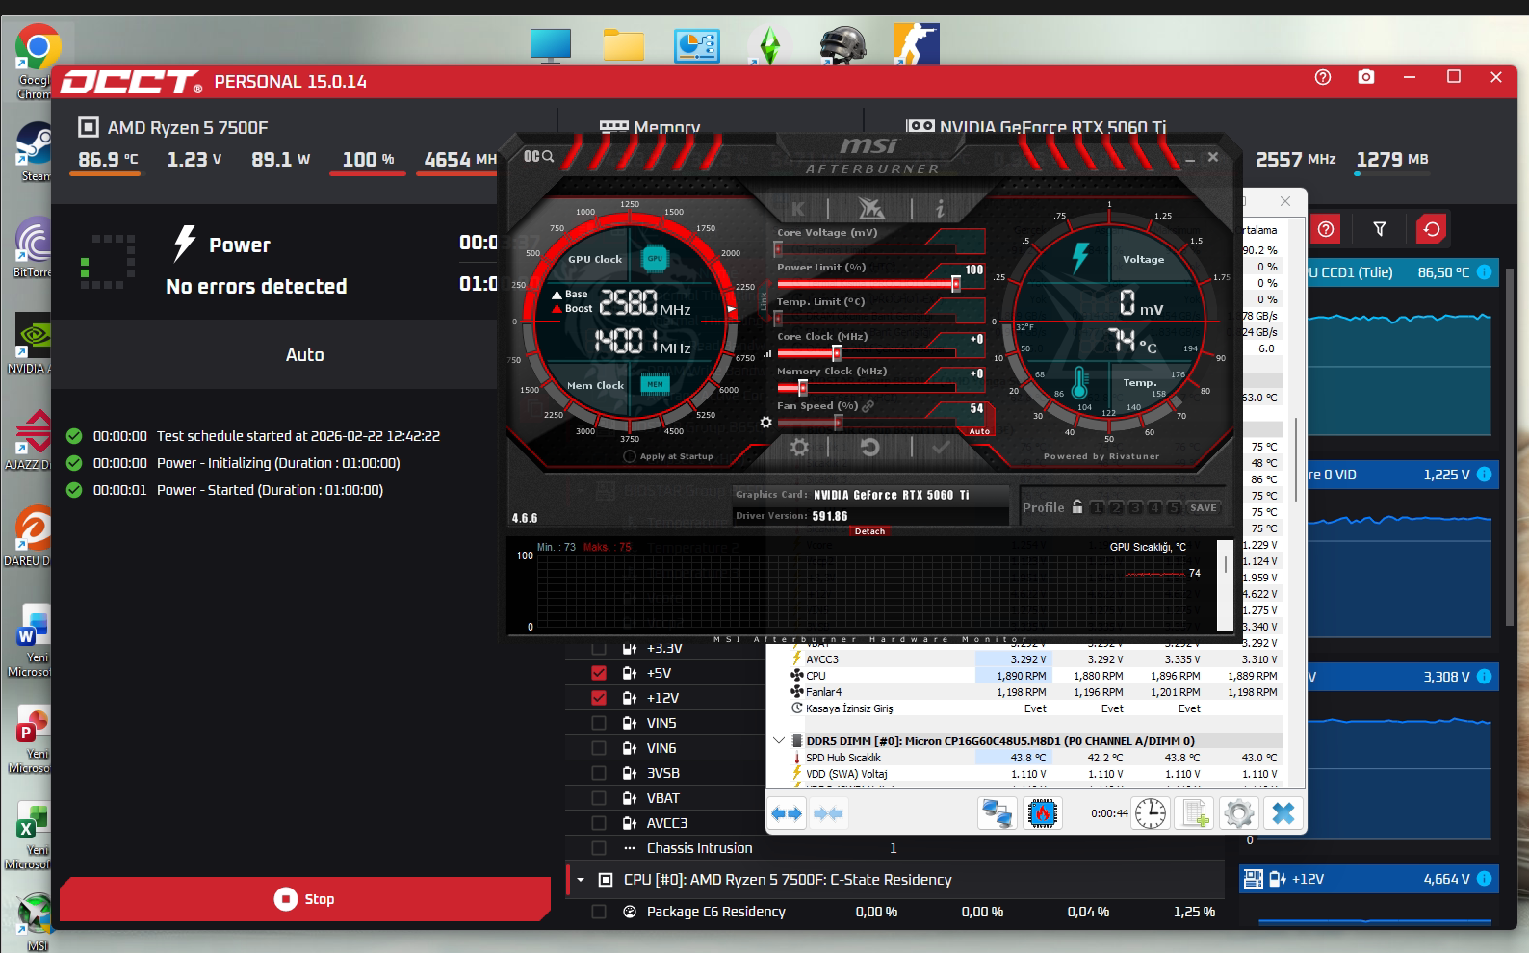The image size is (1529, 953).
Task: Reset OCCT monitoring with red refresh icon
Action: tap(1432, 229)
